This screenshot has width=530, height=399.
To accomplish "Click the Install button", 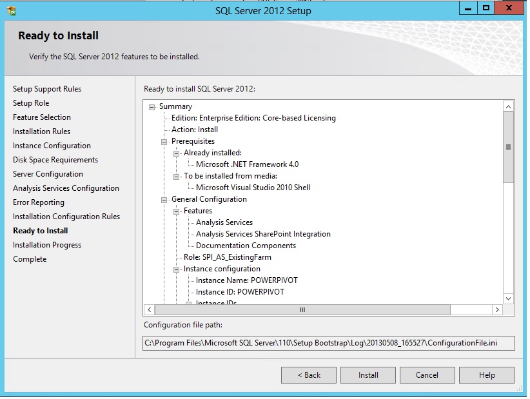I will point(368,375).
